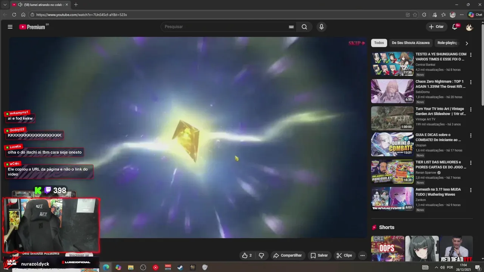The width and height of the screenshot is (484, 272).
Task: Open the Copilot Chat button
Action: point(475,15)
